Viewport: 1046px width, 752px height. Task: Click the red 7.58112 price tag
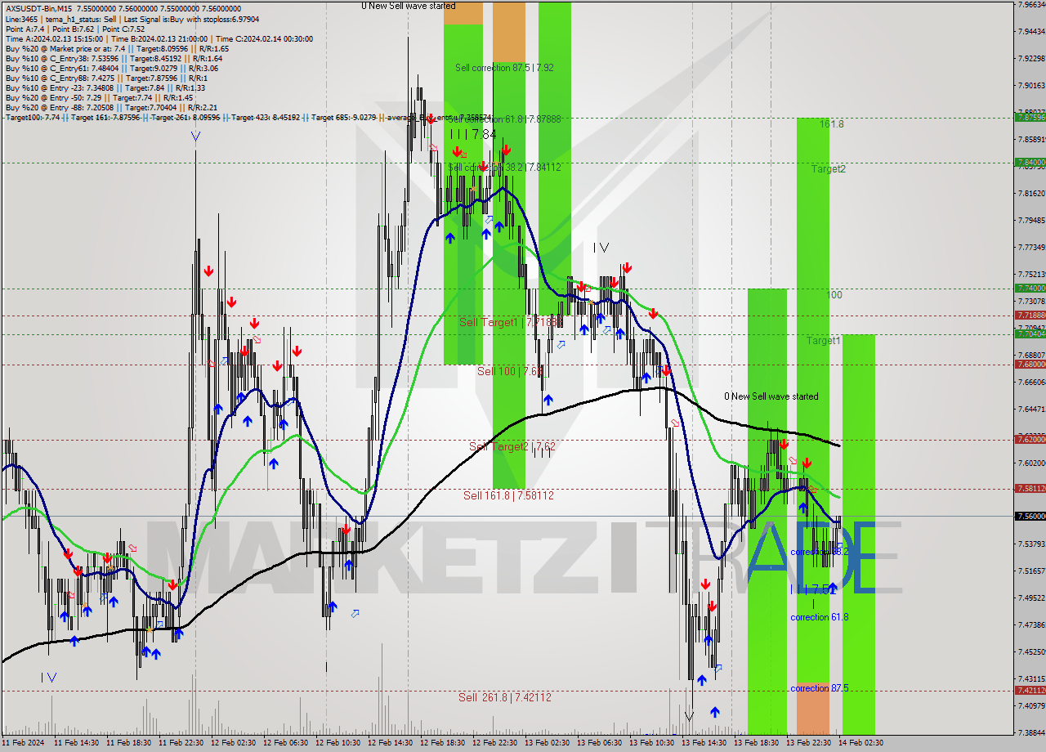pos(1030,489)
